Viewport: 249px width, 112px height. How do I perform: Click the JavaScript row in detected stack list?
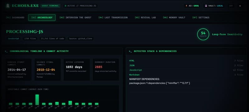(186, 70)
